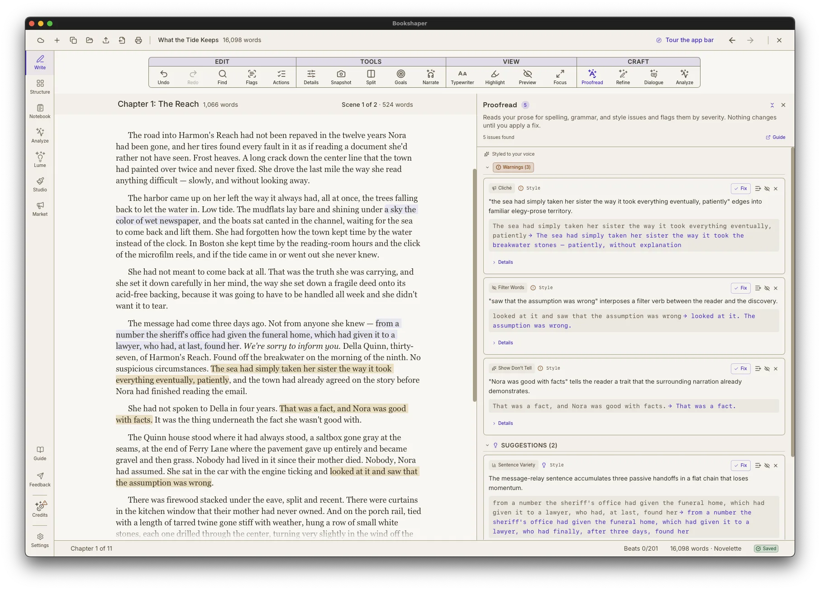Open the Guide item in left sidebar

40,453
